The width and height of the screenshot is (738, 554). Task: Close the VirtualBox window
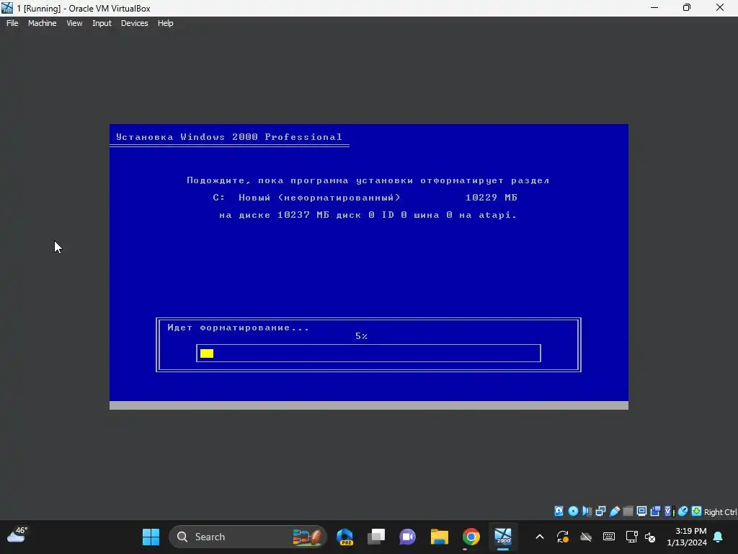pos(720,8)
